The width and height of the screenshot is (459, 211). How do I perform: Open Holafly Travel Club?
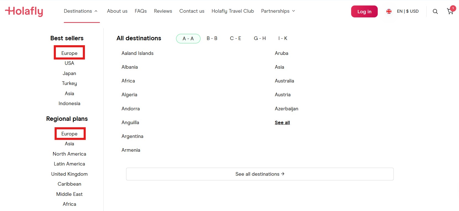point(233,11)
